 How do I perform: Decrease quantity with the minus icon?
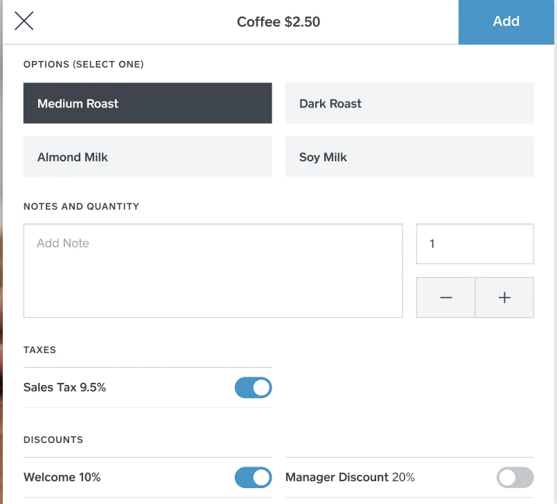point(445,298)
